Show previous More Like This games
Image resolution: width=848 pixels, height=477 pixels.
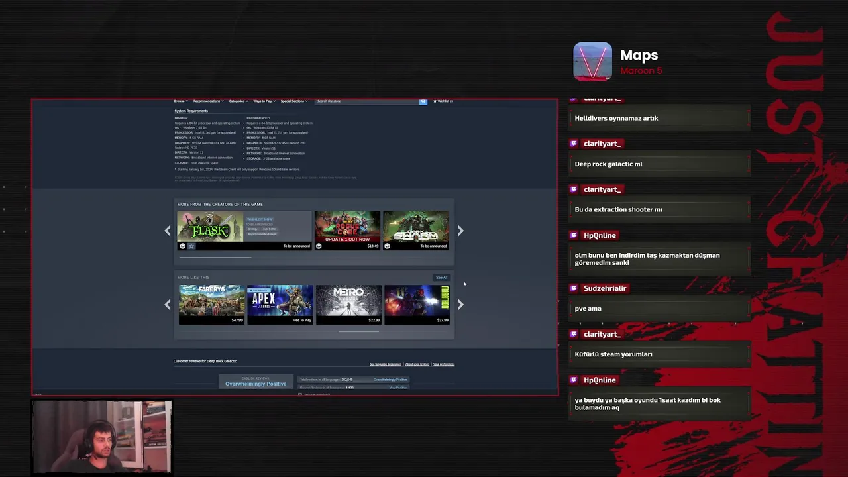click(168, 304)
